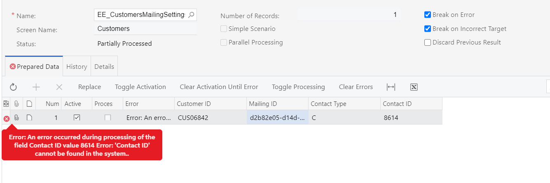The image size is (550, 183).
Task: Click the Replace button
Action: [x=89, y=87]
